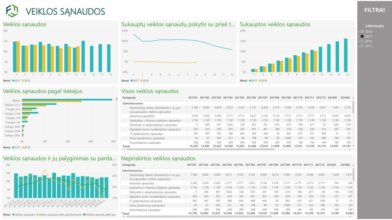Click the scroll-down arrow in Visos veiklos sąnaudos table
Viewport: 392px width, 220px height.
coord(353,146)
